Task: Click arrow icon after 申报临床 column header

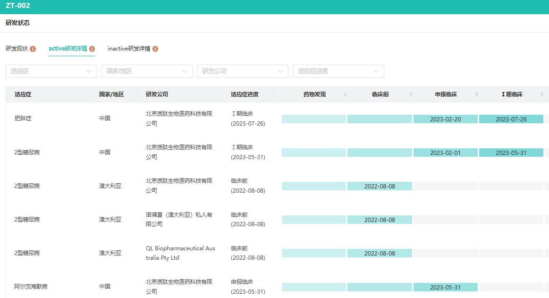Action: point(476,94)
